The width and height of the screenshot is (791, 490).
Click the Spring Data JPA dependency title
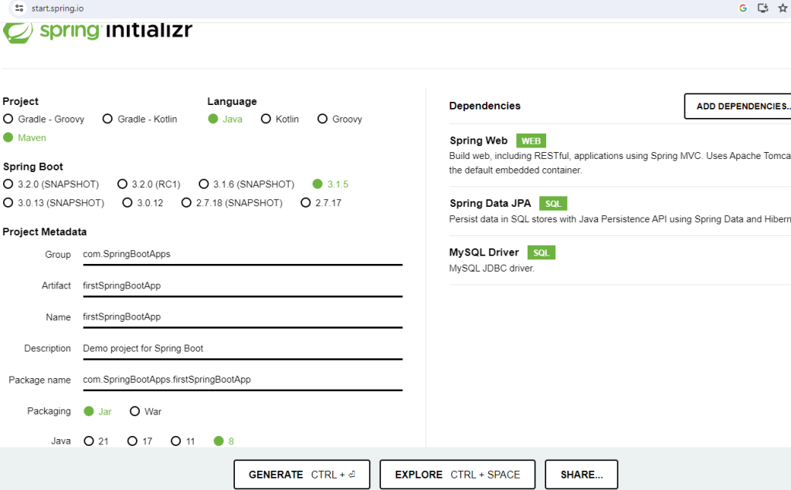click(x=491, y=203)
